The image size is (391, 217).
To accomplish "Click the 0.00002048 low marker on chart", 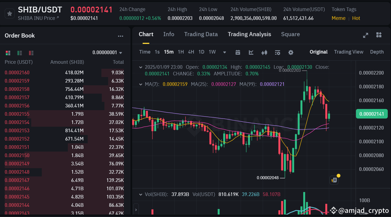I will [268, 178].
